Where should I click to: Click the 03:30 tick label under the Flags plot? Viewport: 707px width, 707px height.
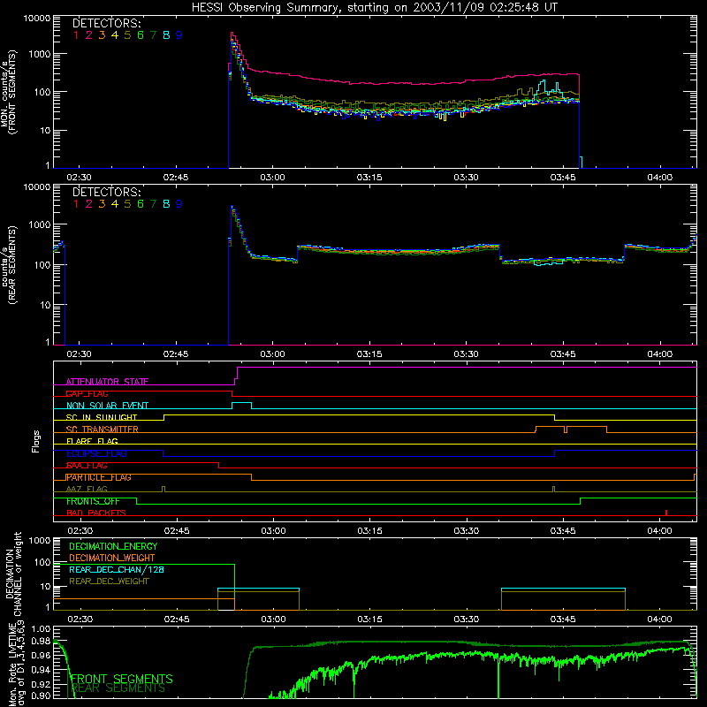tap(467, 531)
